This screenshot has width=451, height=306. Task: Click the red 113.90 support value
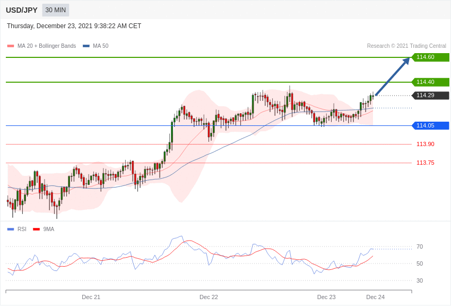coord(426,144)
